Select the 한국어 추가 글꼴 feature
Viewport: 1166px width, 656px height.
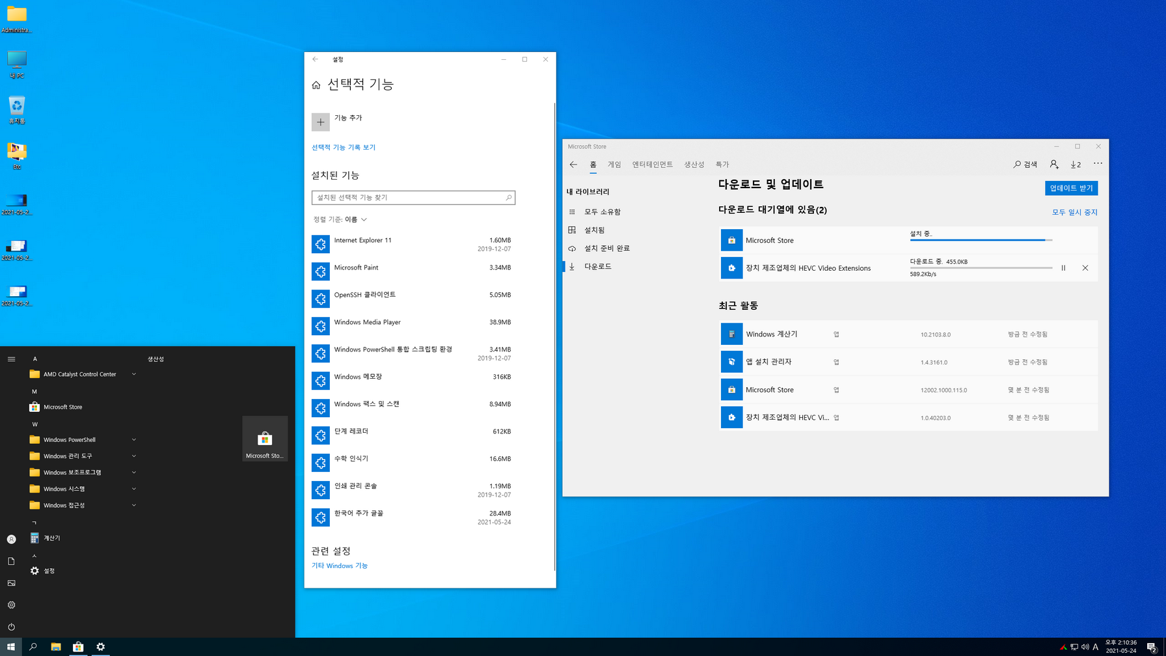[413, 517]
